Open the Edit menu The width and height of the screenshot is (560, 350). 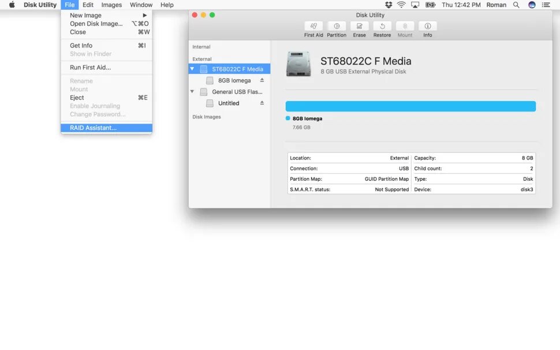click(x=88, y=5)
